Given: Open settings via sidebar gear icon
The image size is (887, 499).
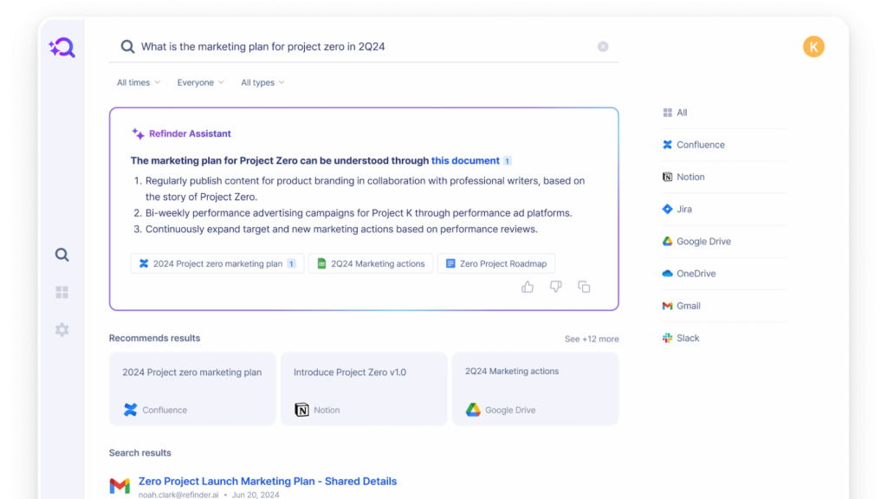Looking at the screenshot, I should 62,330.
